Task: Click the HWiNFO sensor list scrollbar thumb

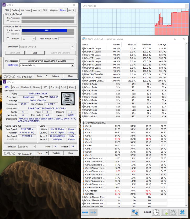Action: (x=186, y=89)
